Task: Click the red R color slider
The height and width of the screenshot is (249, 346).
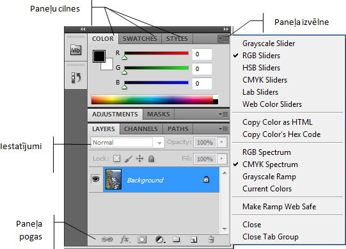Action: tap(156, 53)
